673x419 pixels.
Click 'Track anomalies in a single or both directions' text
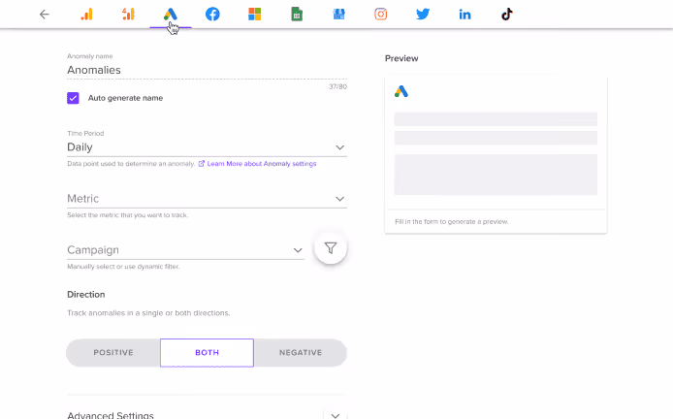click(148, 313)
